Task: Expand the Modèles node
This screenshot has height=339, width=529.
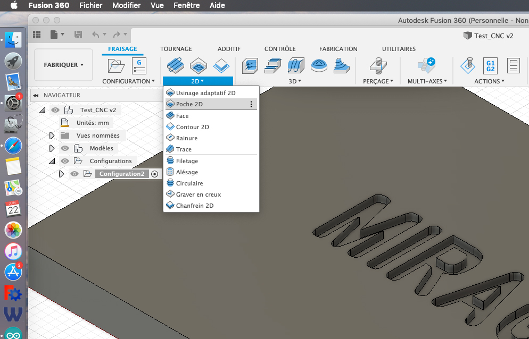Action: [52, 148]
